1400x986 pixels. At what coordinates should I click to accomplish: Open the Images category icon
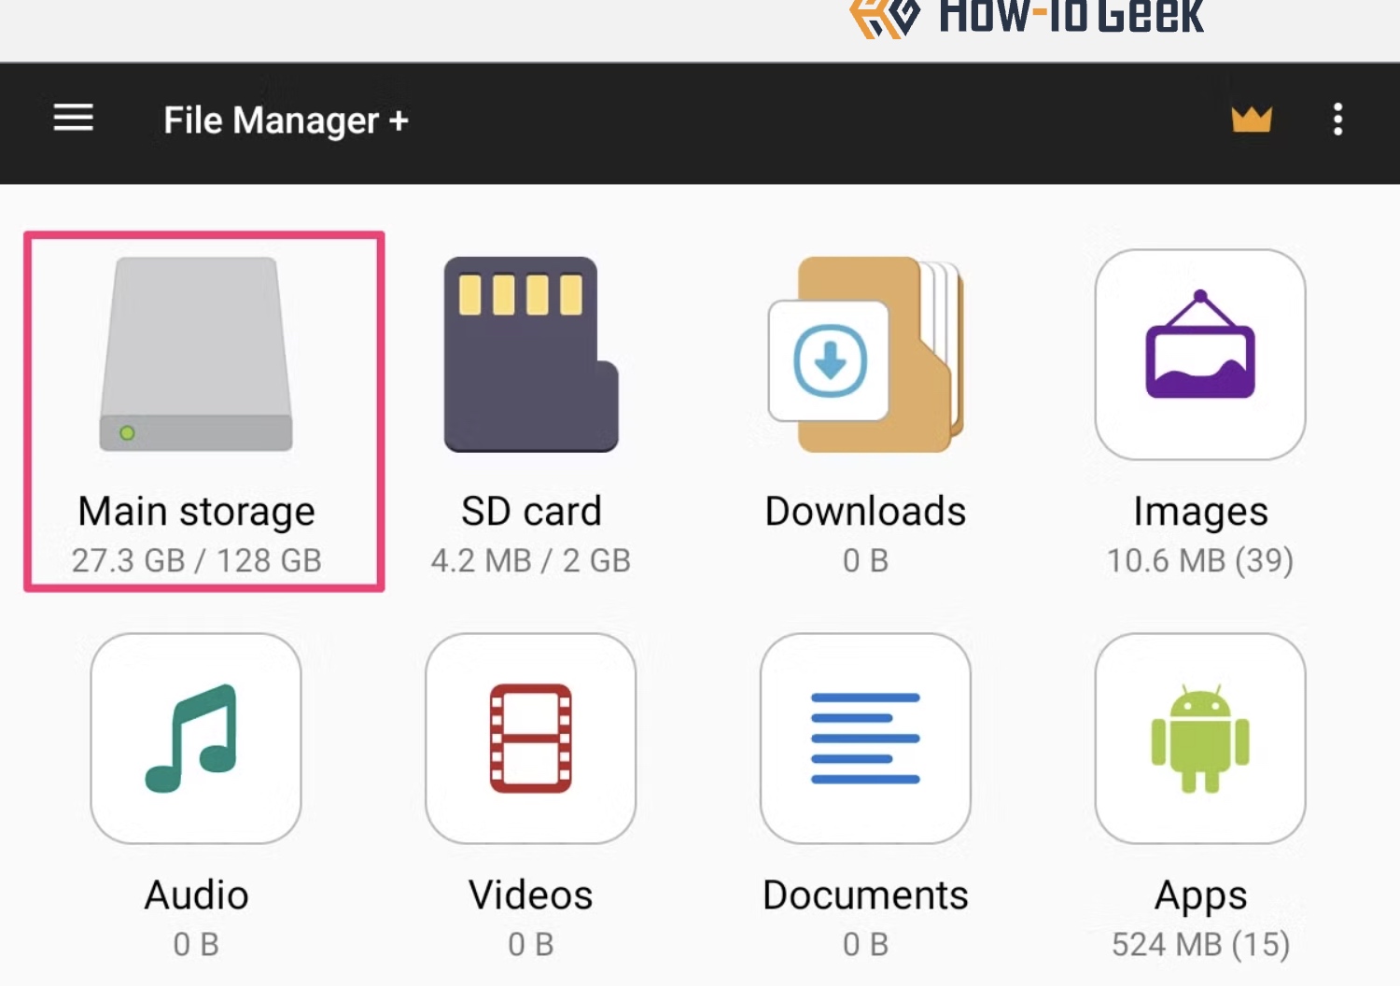1200,355
